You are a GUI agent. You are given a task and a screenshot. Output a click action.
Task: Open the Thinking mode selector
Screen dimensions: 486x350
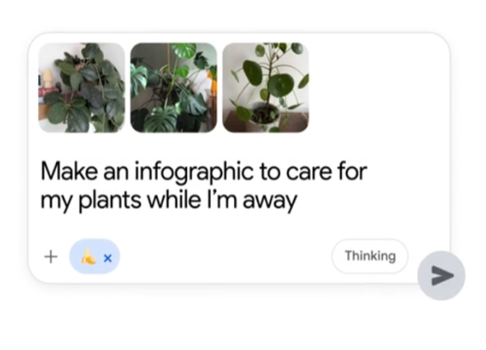[x=369, y=256]
